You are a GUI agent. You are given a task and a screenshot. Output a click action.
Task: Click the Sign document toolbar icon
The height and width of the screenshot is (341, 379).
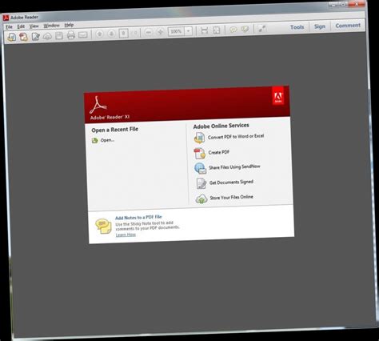click(x=35, y=36)
